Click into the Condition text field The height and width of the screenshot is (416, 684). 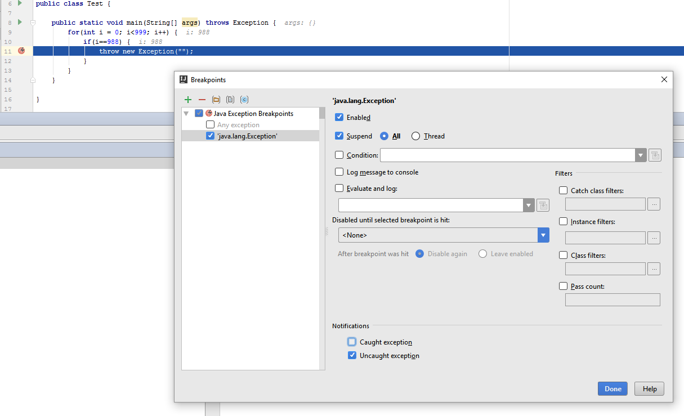508,155
